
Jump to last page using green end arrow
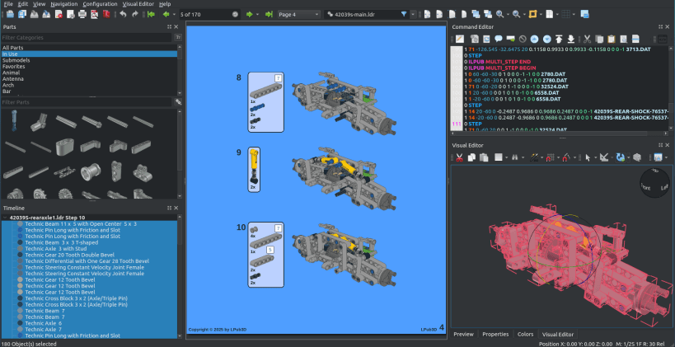point(269,14)
